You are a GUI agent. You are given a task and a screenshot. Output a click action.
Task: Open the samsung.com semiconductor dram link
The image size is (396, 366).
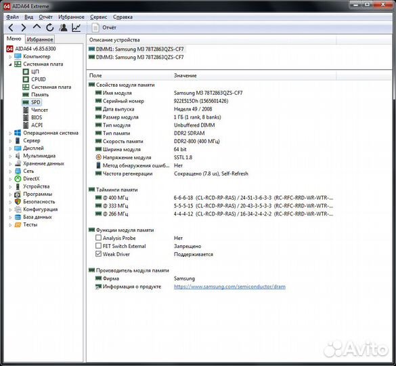[229, 287]
